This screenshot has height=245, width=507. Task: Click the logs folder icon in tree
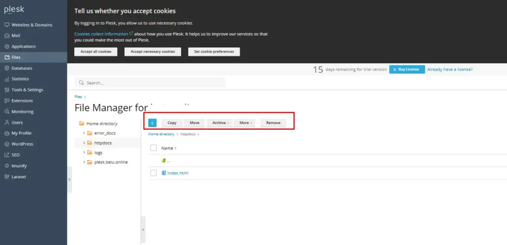click(90, 152)
